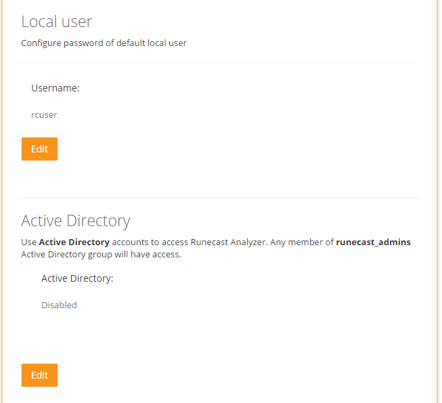Click the word 'password' in Local user description
This screenshot has height=403, width=442.
82,43
